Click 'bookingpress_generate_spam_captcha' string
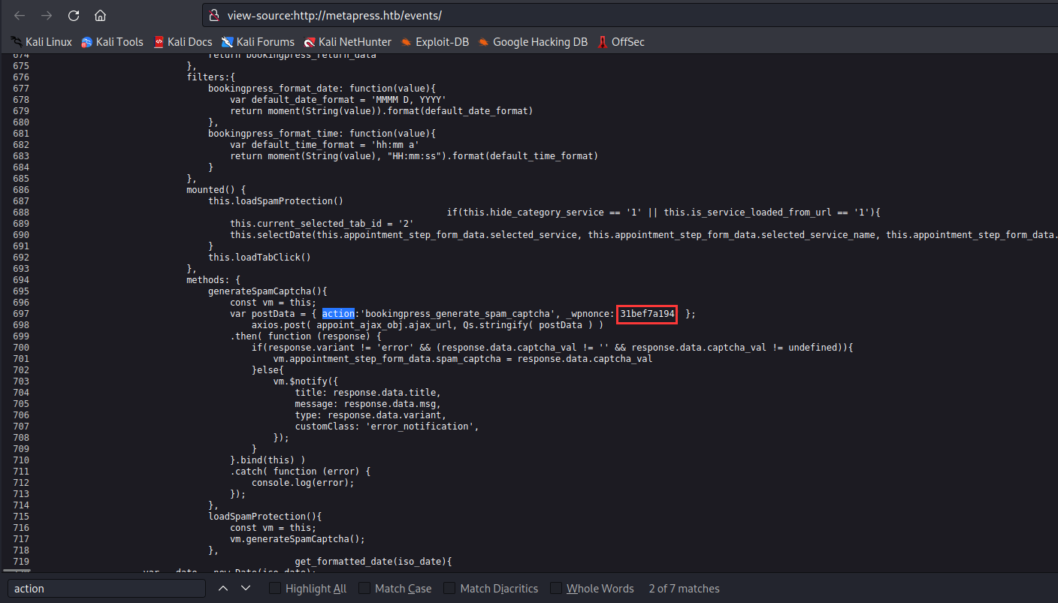 pyautogui.click(x=458, y=314)
